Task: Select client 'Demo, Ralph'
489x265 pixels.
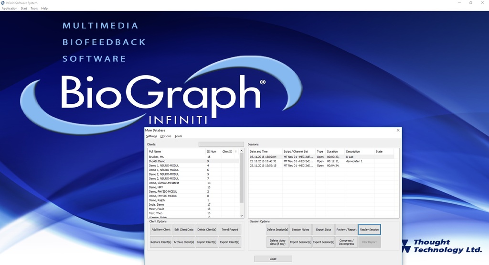Action: point(193,200)
